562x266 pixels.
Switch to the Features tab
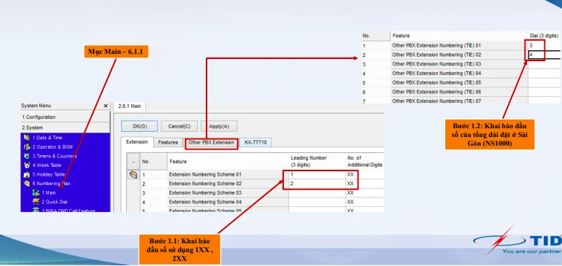[168, 143]
